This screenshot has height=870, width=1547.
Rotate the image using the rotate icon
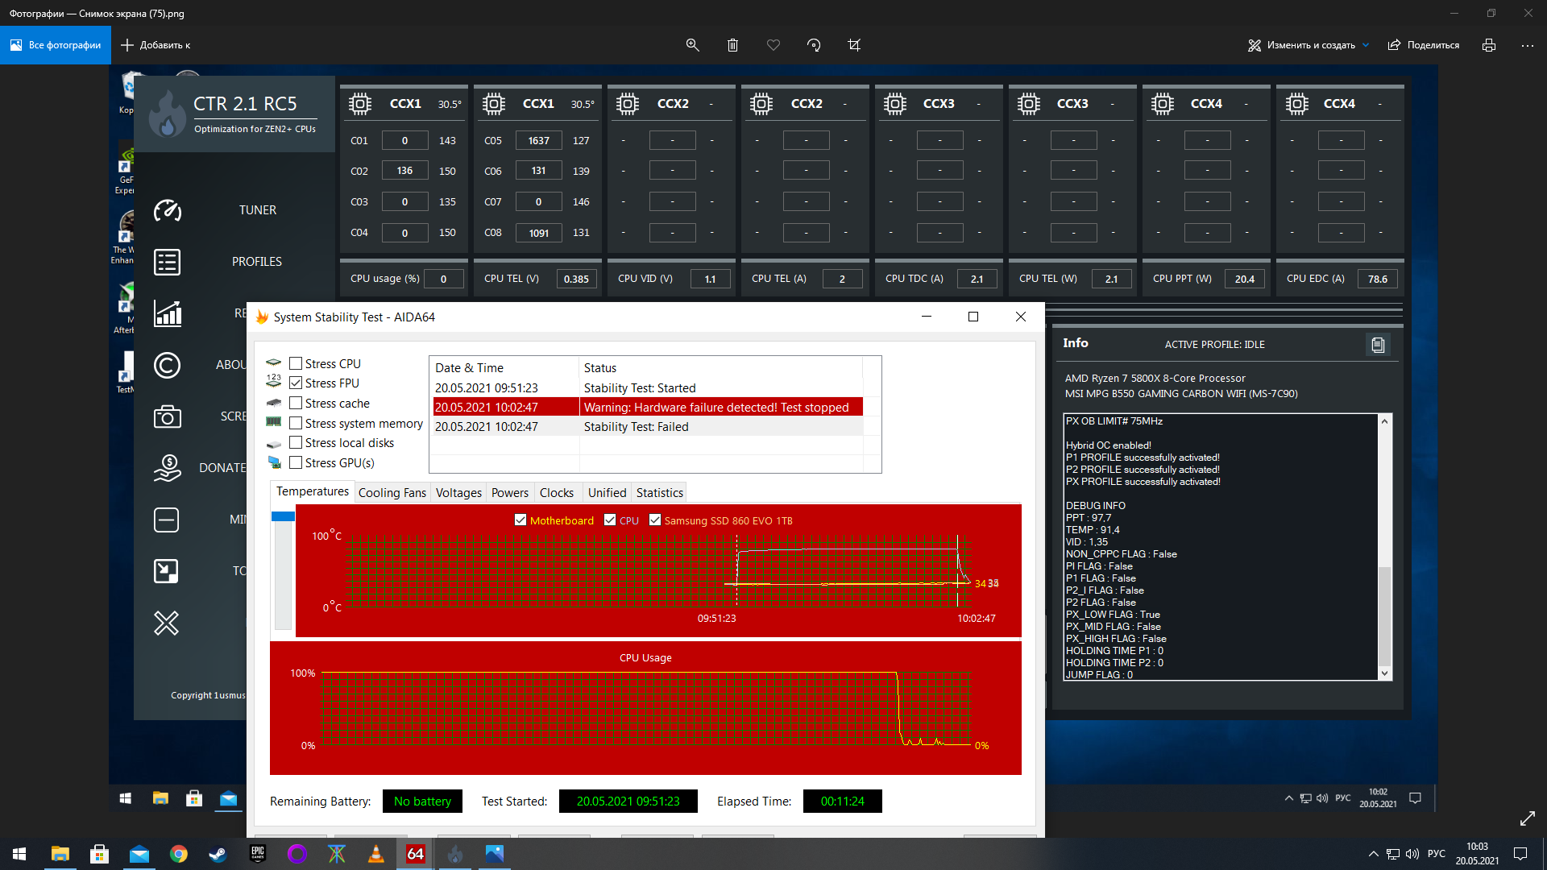[814, 45]
